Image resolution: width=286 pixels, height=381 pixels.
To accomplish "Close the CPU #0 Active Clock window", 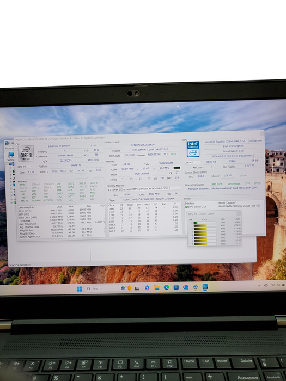I will [239, 213].
